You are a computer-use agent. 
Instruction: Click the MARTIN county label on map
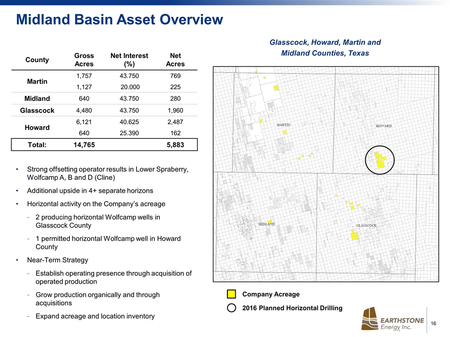[284, 125]
